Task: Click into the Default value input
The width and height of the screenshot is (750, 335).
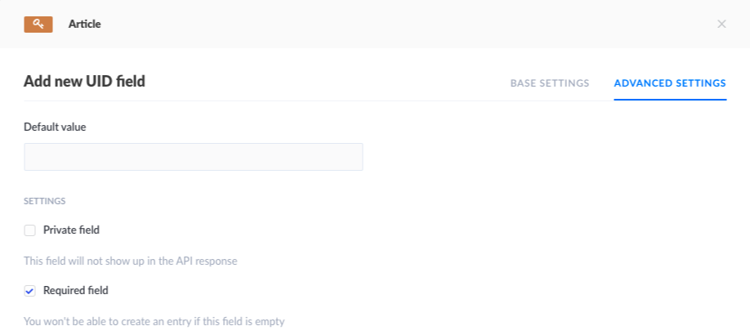Action: click(193, 157)
